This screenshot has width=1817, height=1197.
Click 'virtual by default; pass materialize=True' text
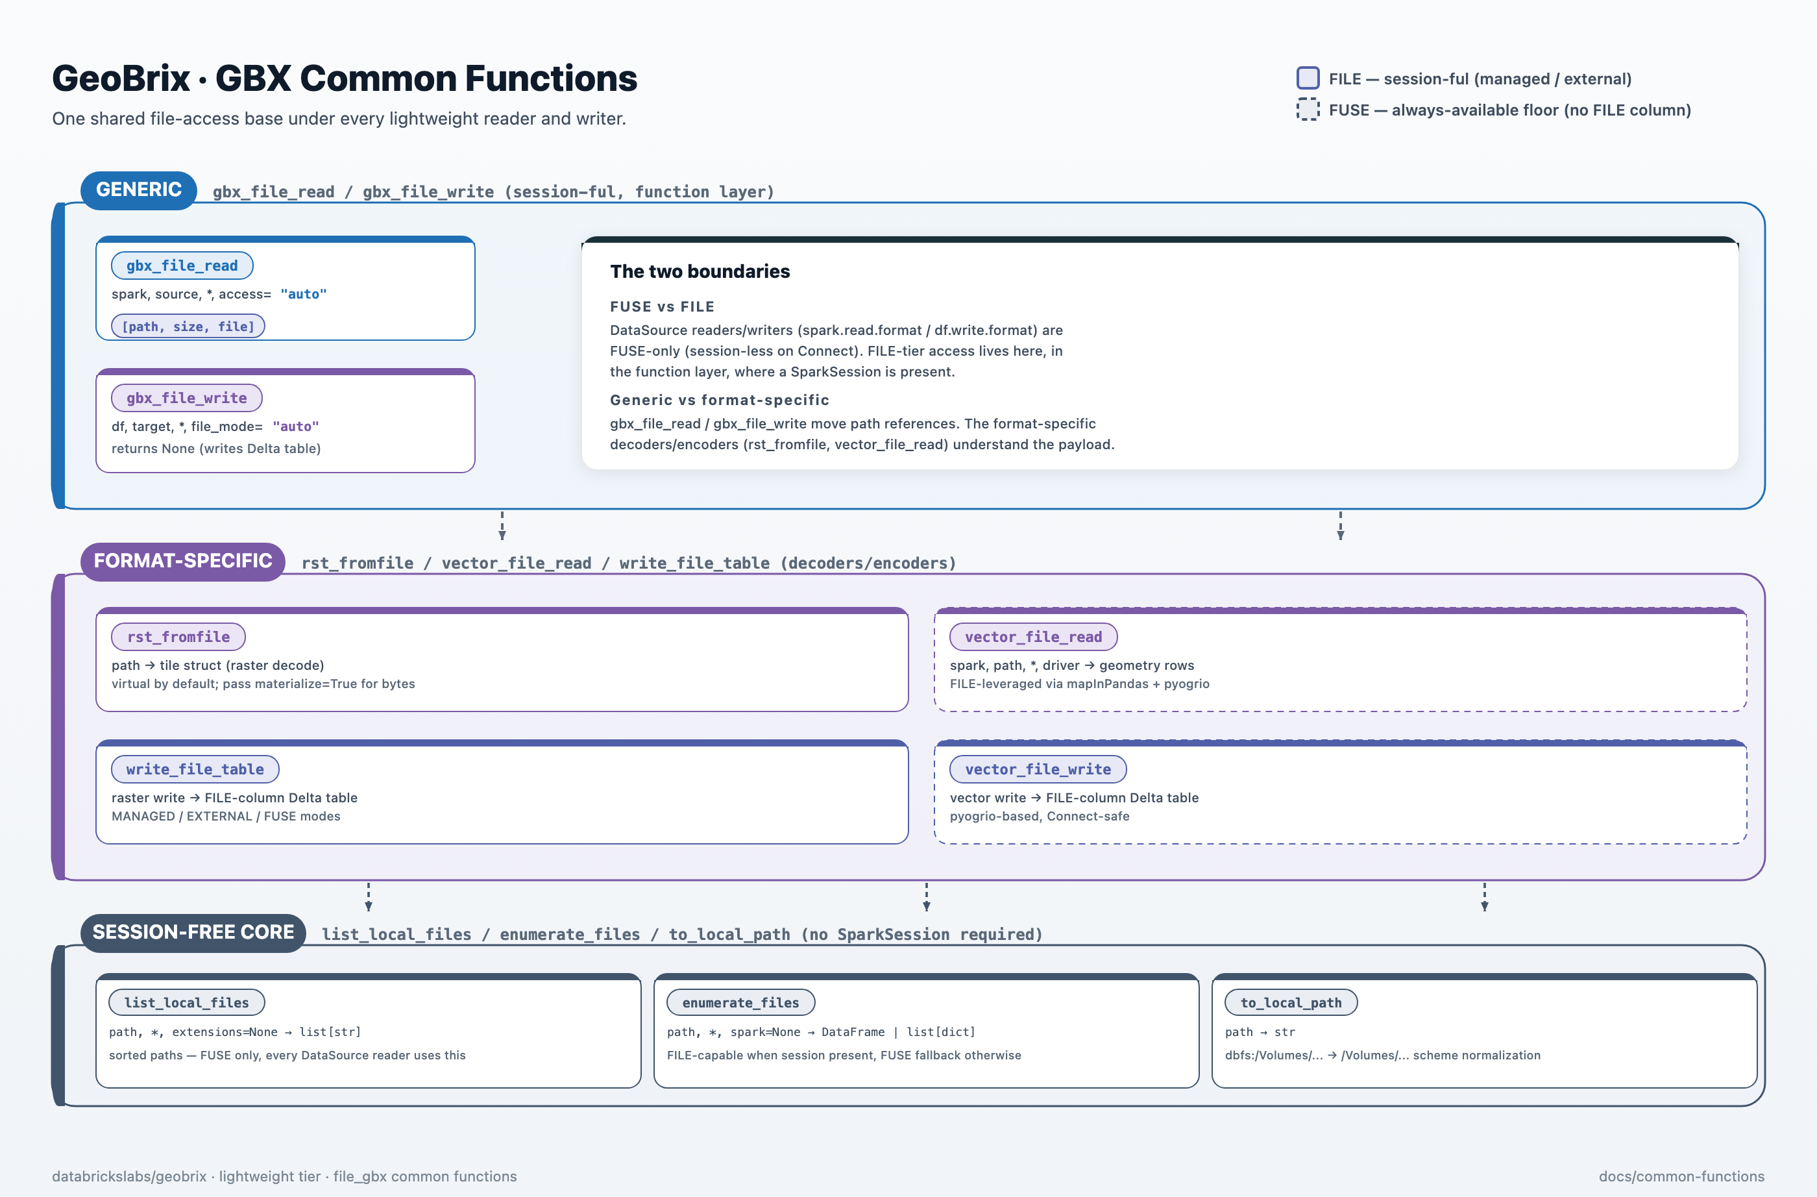263,684
